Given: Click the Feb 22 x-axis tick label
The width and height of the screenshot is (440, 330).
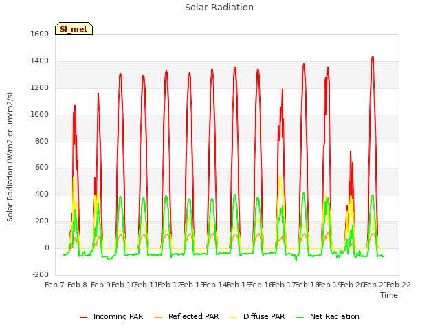Looking at the screenshot, I should (399, 285).
